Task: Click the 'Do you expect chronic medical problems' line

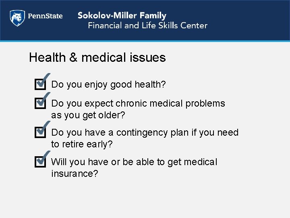Action: pyautogui.click(x=138, y=103)
